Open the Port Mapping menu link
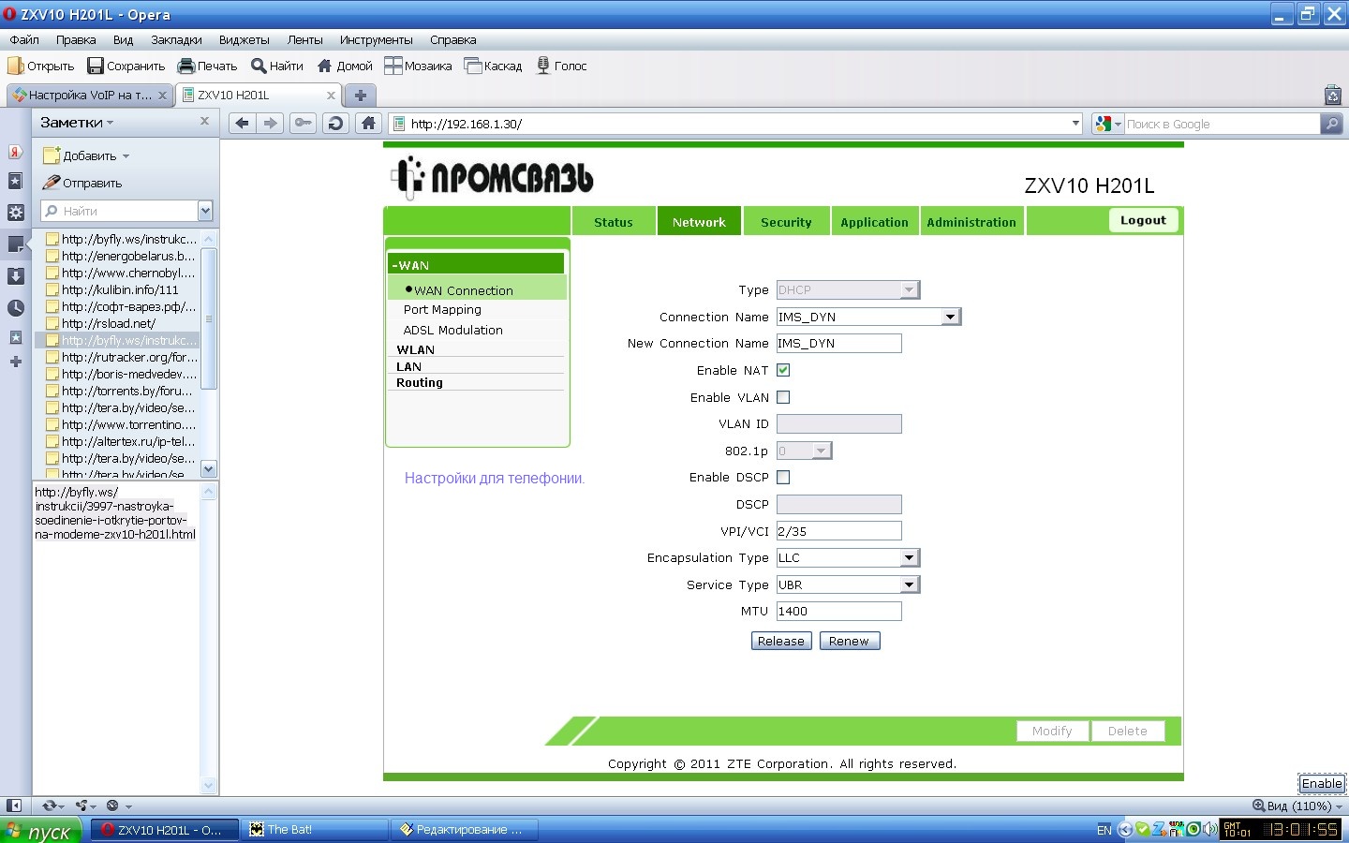 [442, 309]
